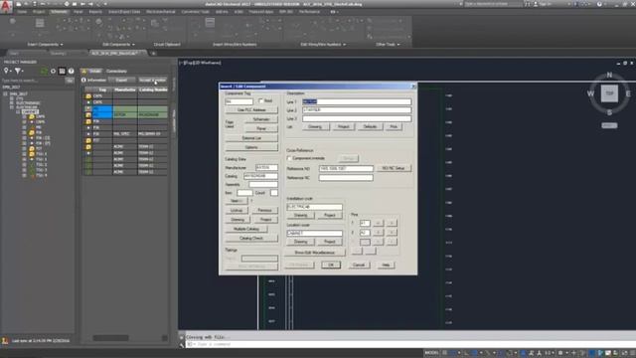Switch to Connections tab in Project Manager
The image size is (636, 358).
click(116, 71)
